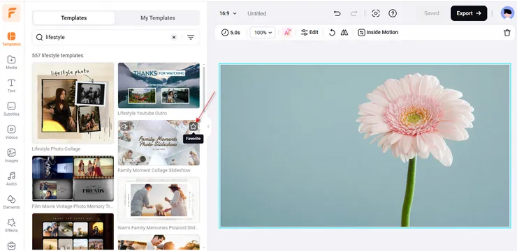Click the AI tools icon in toolbar
517x251 pixels.
tap(287, 32)
